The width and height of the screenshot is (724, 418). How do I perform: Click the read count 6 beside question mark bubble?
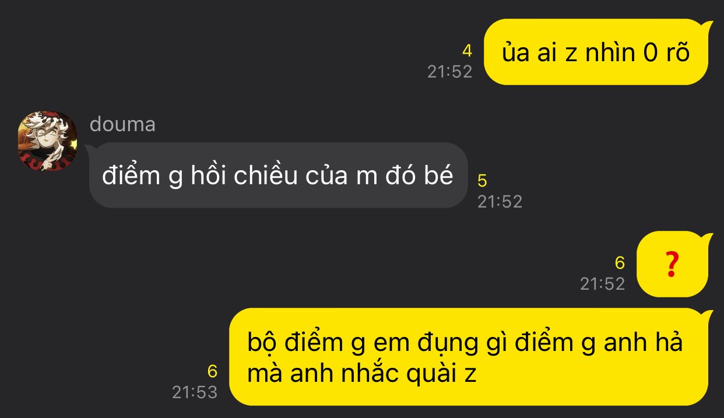click(x=620, y=264)
